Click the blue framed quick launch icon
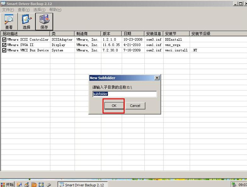The height and width of the screenshot is (187, 247). coord(41,184)
